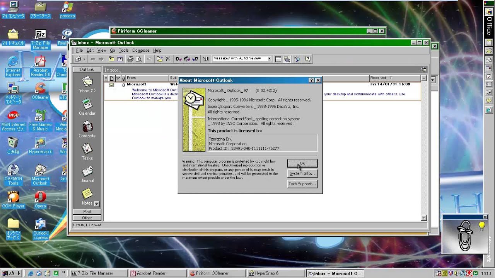
Task: Click the Tech Support... button
Action: tap(302, 184)
